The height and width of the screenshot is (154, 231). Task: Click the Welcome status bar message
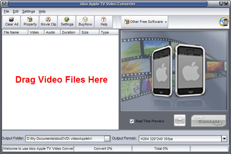tap(38, 149)
